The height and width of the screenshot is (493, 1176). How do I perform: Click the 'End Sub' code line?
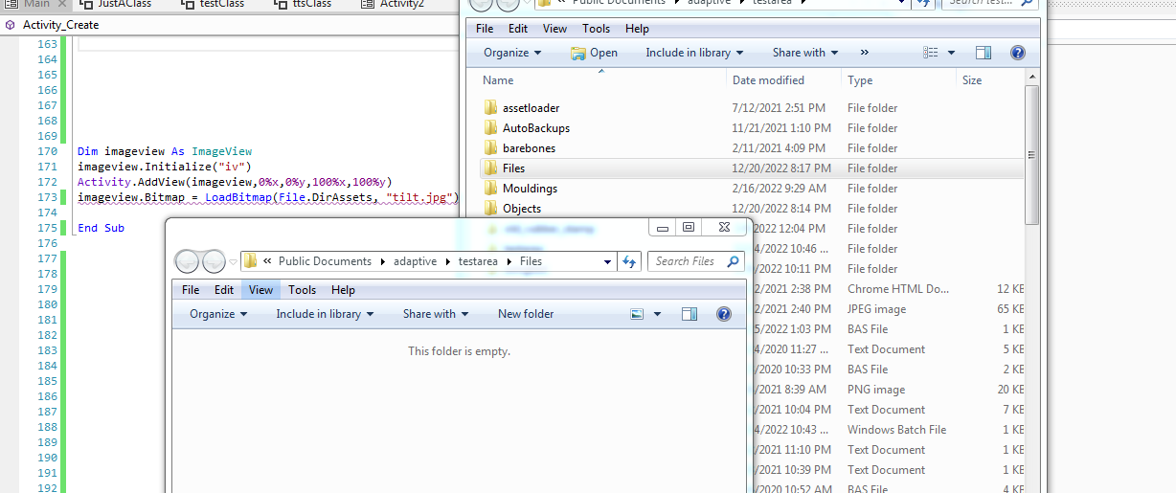click(x=101, y=228)
